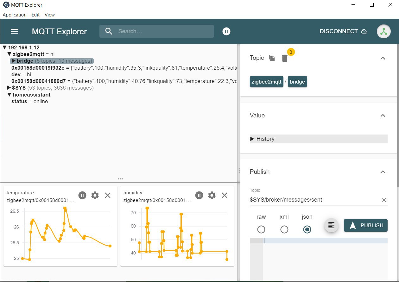Screen dimensions: 399x282
Task: Expand the $SYS topic node
Action: click(9, 88)
